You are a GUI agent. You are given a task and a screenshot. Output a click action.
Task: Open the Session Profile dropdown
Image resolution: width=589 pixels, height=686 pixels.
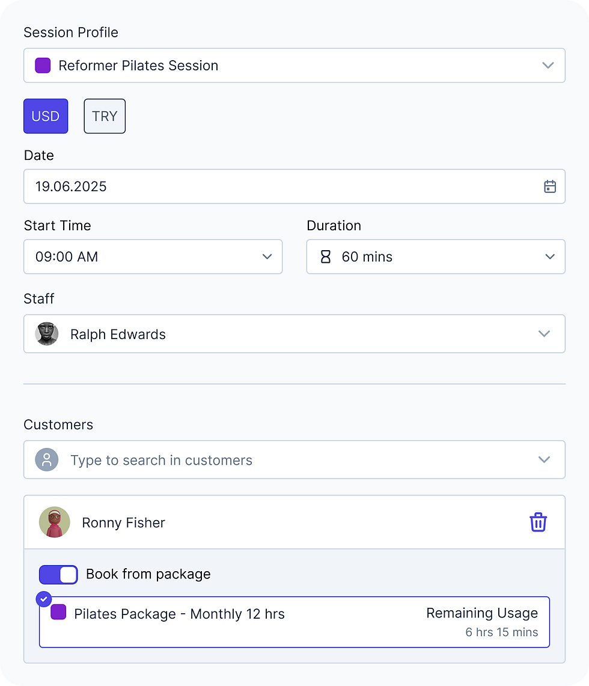coord(547,66)
